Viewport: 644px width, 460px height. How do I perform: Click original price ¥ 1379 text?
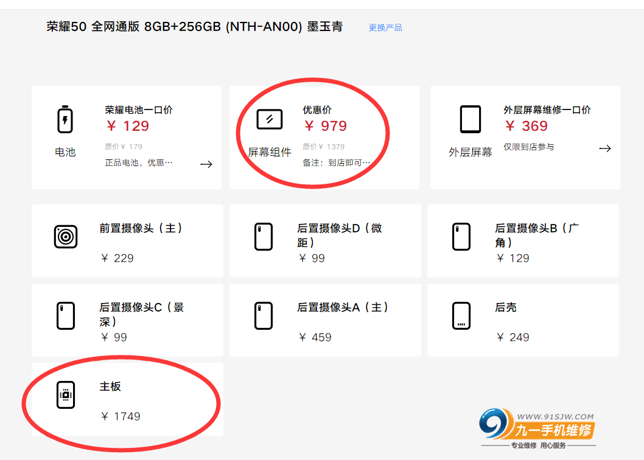click(324, 147)
